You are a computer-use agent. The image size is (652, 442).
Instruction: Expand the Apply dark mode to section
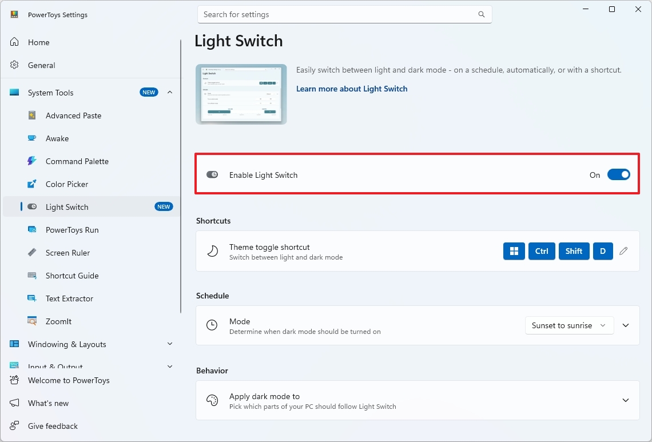(x=625, y=400)
